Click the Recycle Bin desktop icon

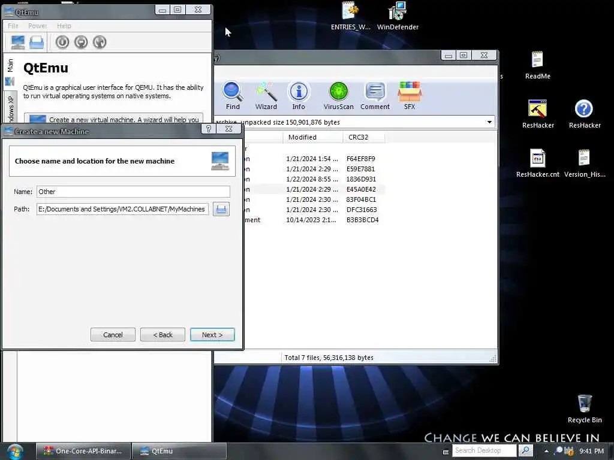coord(584,408)
